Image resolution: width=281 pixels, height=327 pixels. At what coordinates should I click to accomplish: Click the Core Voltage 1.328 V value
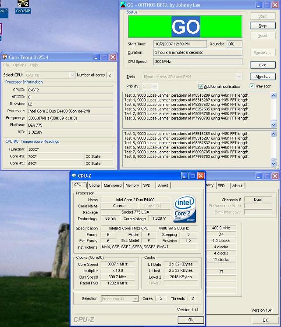point(159,218)
